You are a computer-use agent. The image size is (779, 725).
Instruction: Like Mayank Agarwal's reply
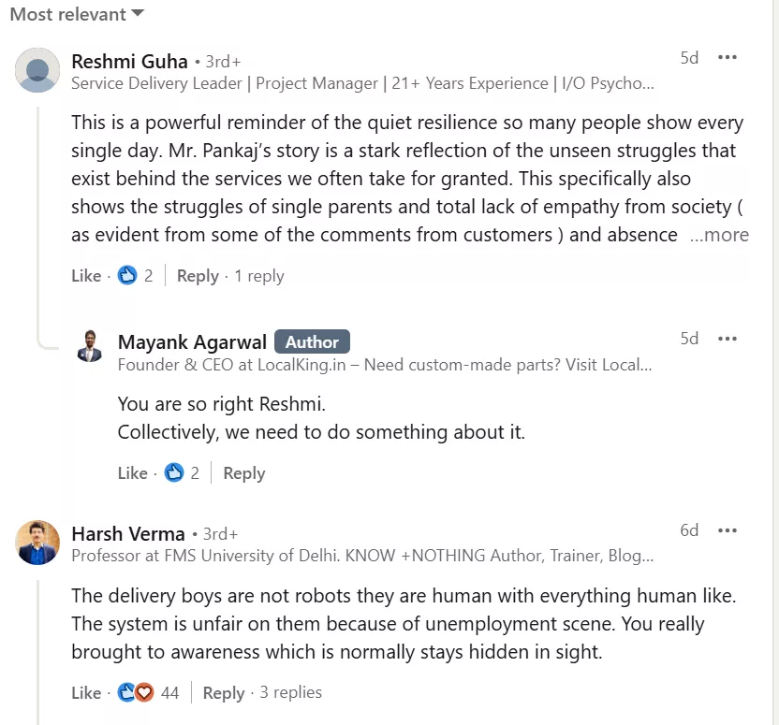(x=132, y=473)
